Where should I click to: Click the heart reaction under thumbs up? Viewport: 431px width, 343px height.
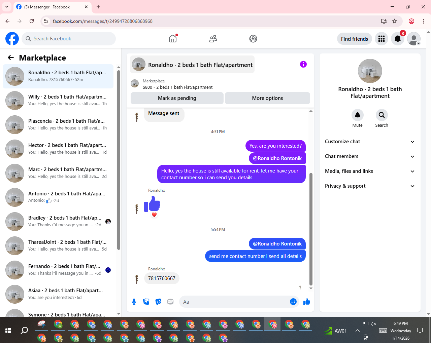[154, 215]
